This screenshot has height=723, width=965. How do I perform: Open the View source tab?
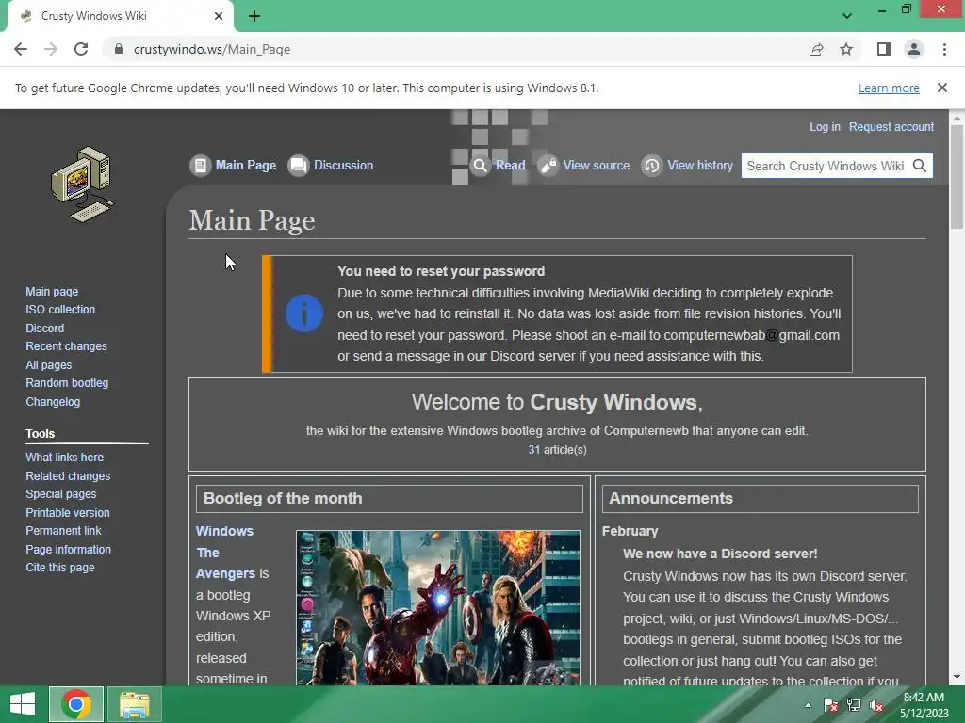(597, 166)
